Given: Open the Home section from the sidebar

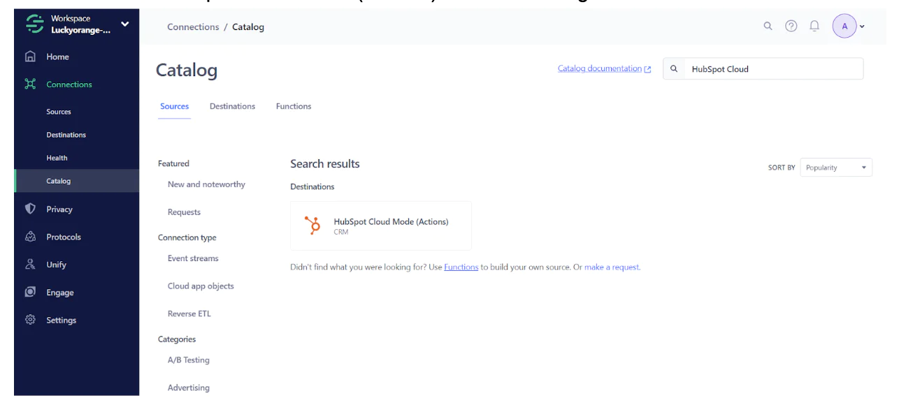Looking at the screenshot, I should [x=30, y=57].
